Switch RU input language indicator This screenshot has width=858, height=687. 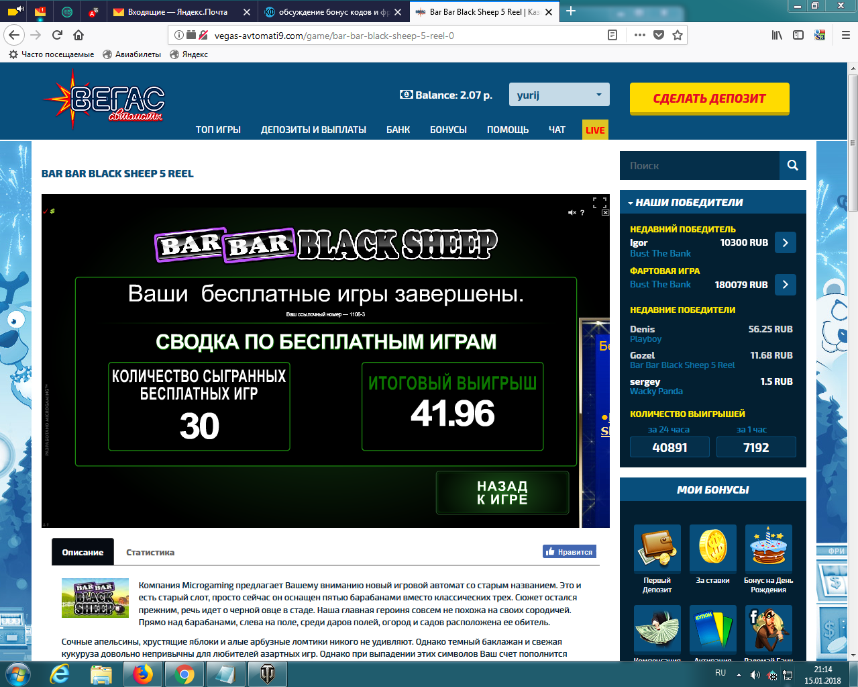[x=720, y=673]
